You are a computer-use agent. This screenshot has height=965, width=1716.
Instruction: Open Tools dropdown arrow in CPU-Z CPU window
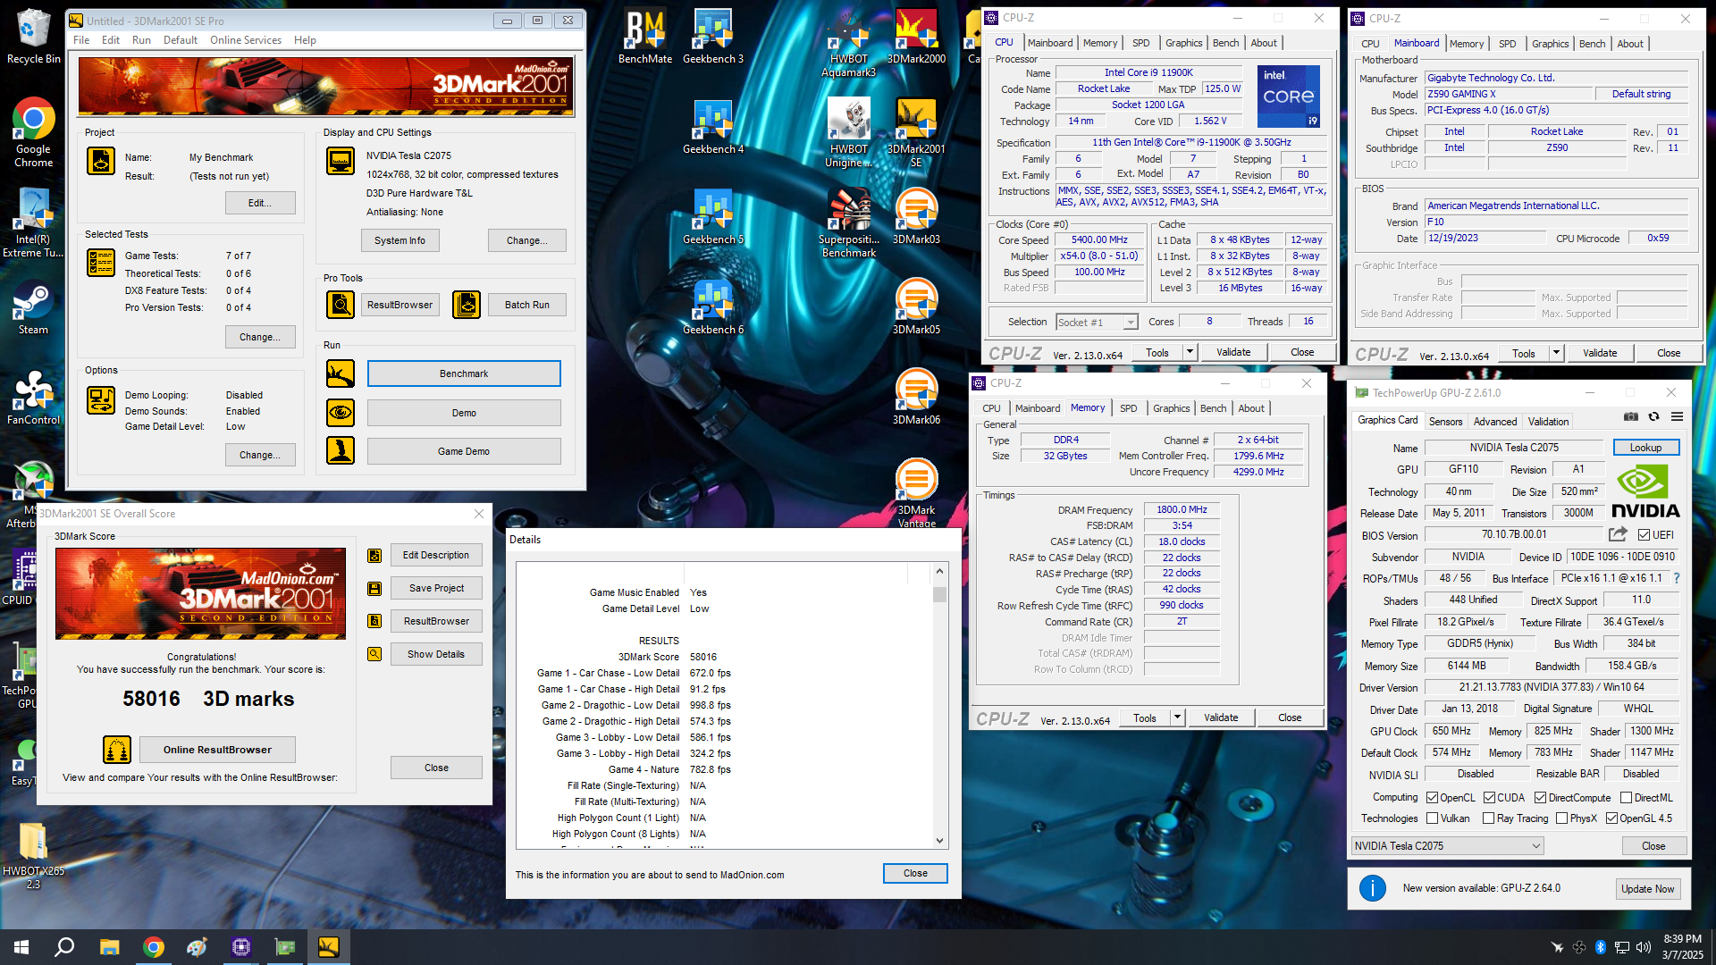(x=1190, y=352)
